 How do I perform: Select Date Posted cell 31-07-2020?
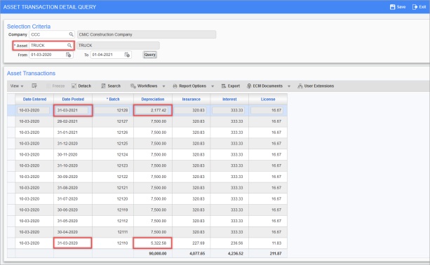coord(73,199)
